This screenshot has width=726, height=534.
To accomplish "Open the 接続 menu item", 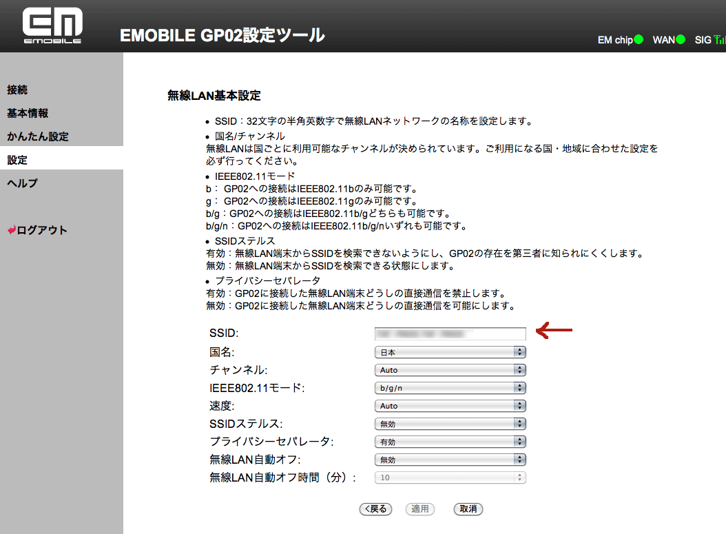I will (17, 90).
